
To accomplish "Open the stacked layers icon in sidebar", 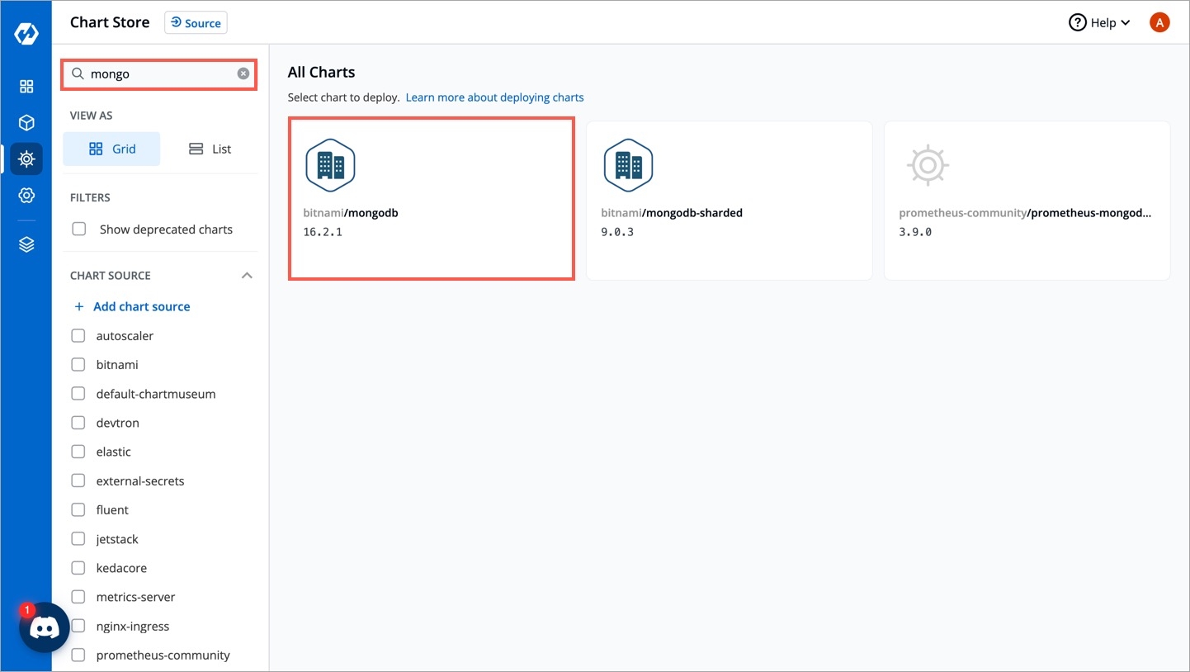I will click(26, 245).
